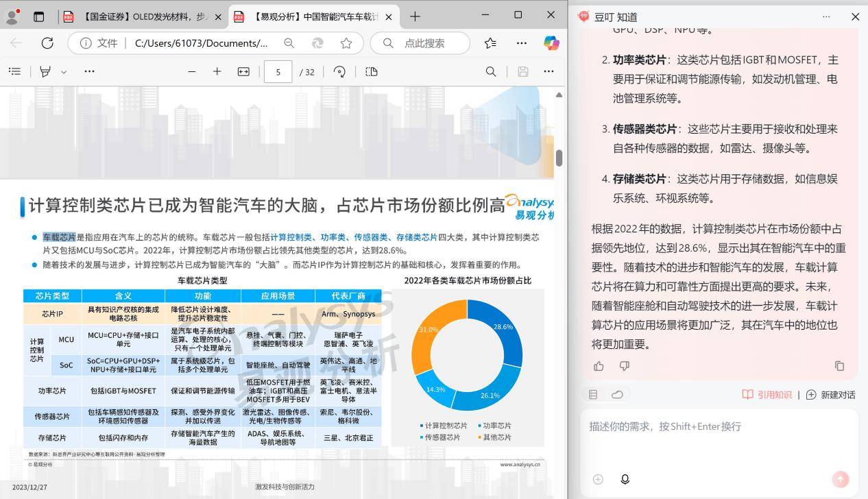Like the answer with thumbs-up

599,366
